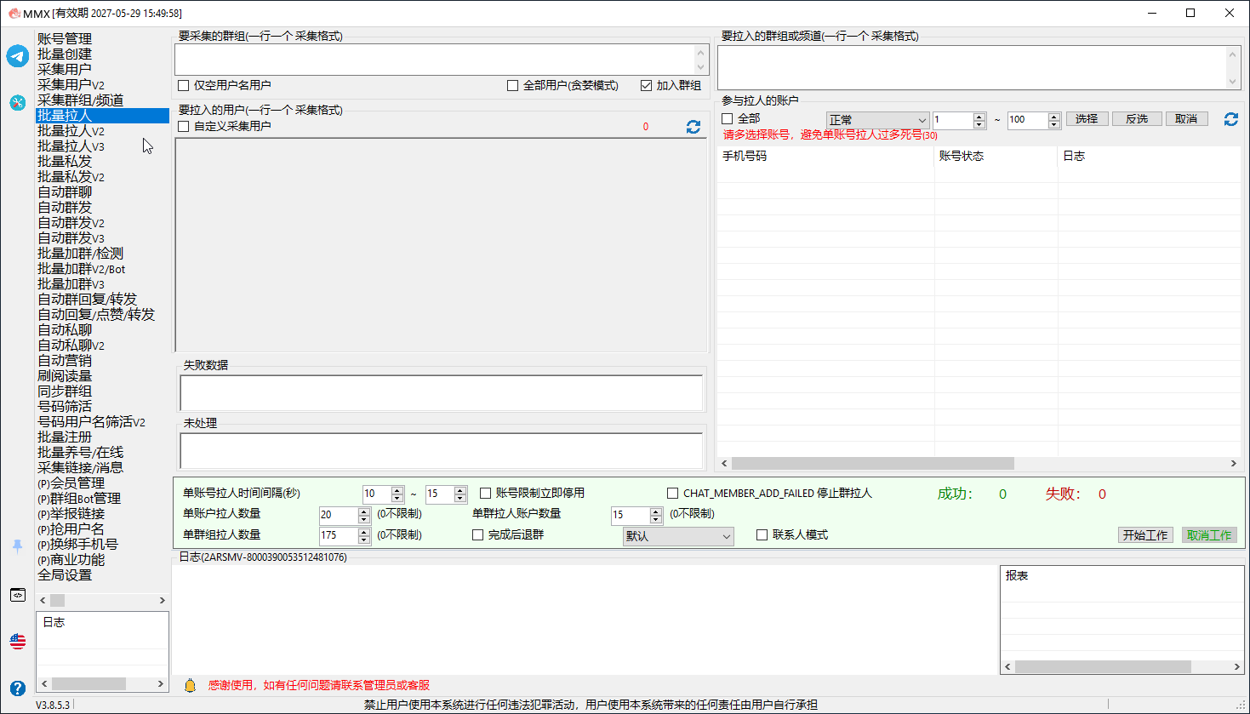Refresh the participating accounts list
This screenshot has width=1250, height=714.
click(x=1231, y=119)
